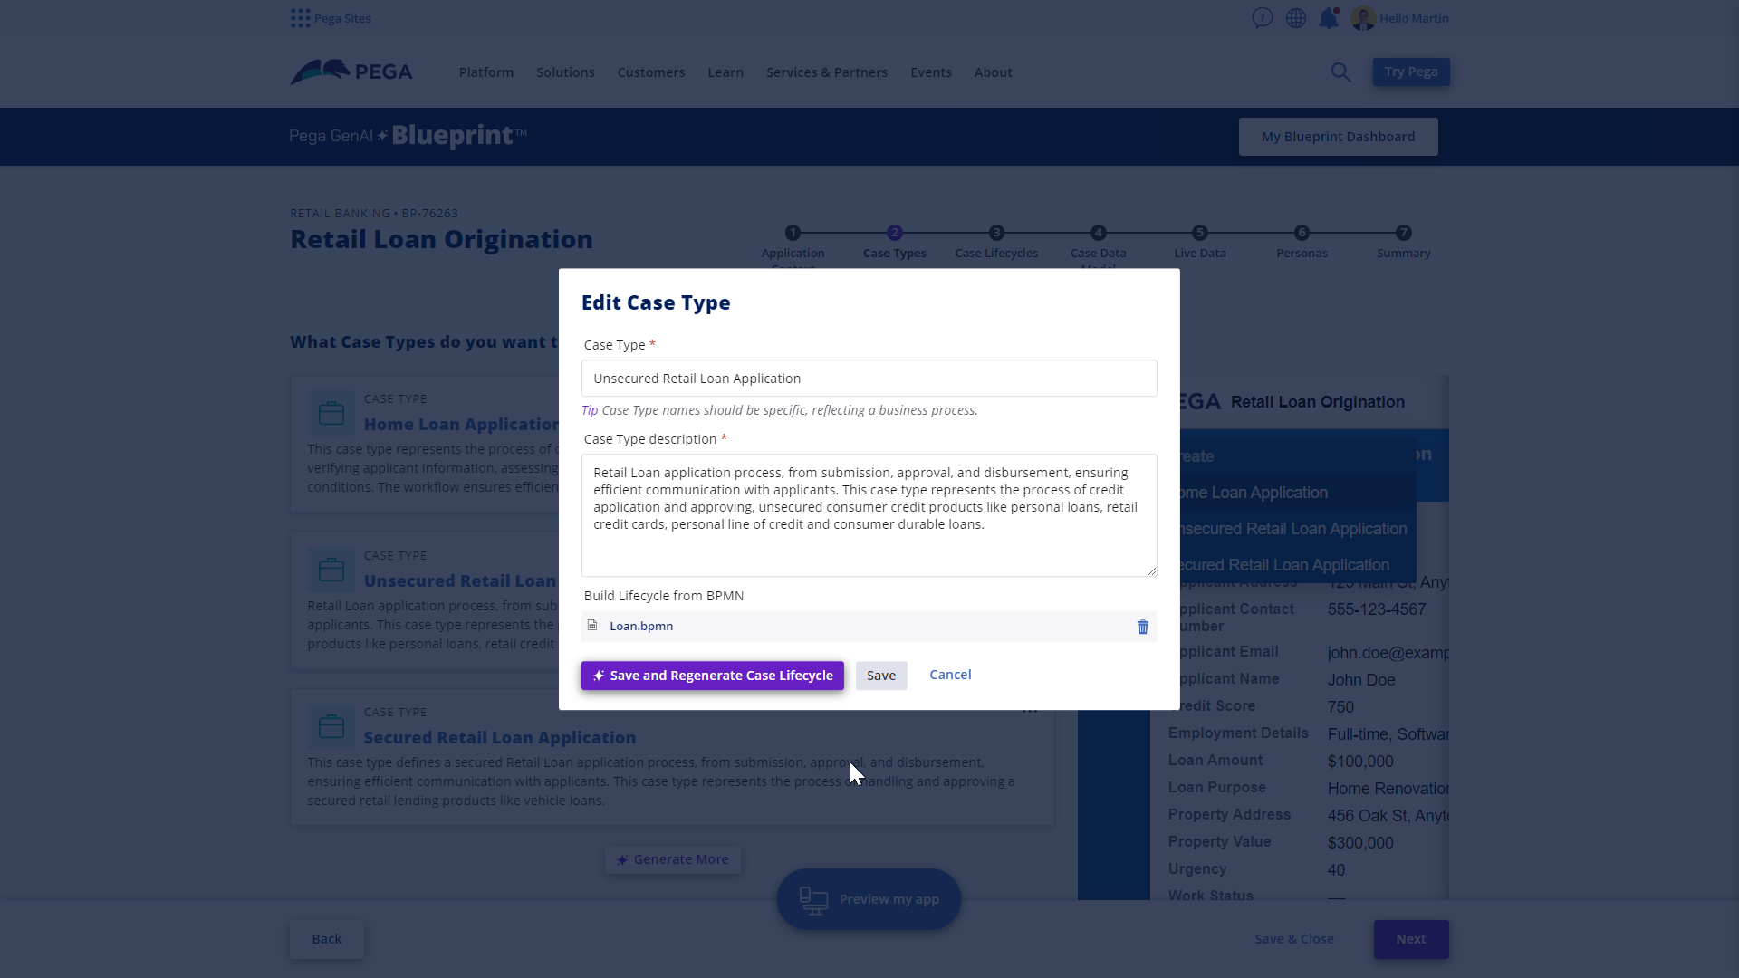The height and width of the screenshot is (978, 1739).
Task: Click the My Blueprint Dashboard link
Action: (1338, 136)
